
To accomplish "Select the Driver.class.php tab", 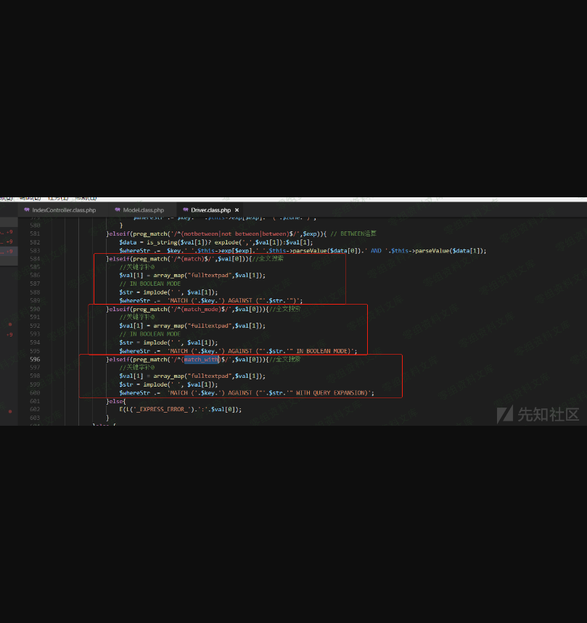I will coord(210,210).
